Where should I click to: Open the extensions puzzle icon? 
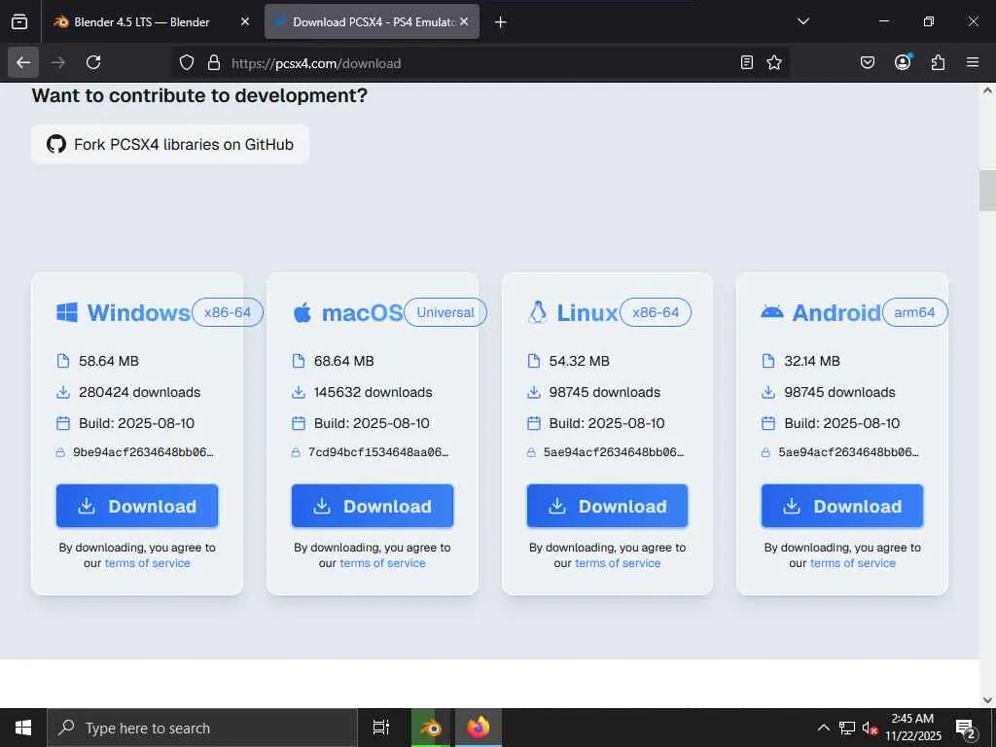coord(938,62)
